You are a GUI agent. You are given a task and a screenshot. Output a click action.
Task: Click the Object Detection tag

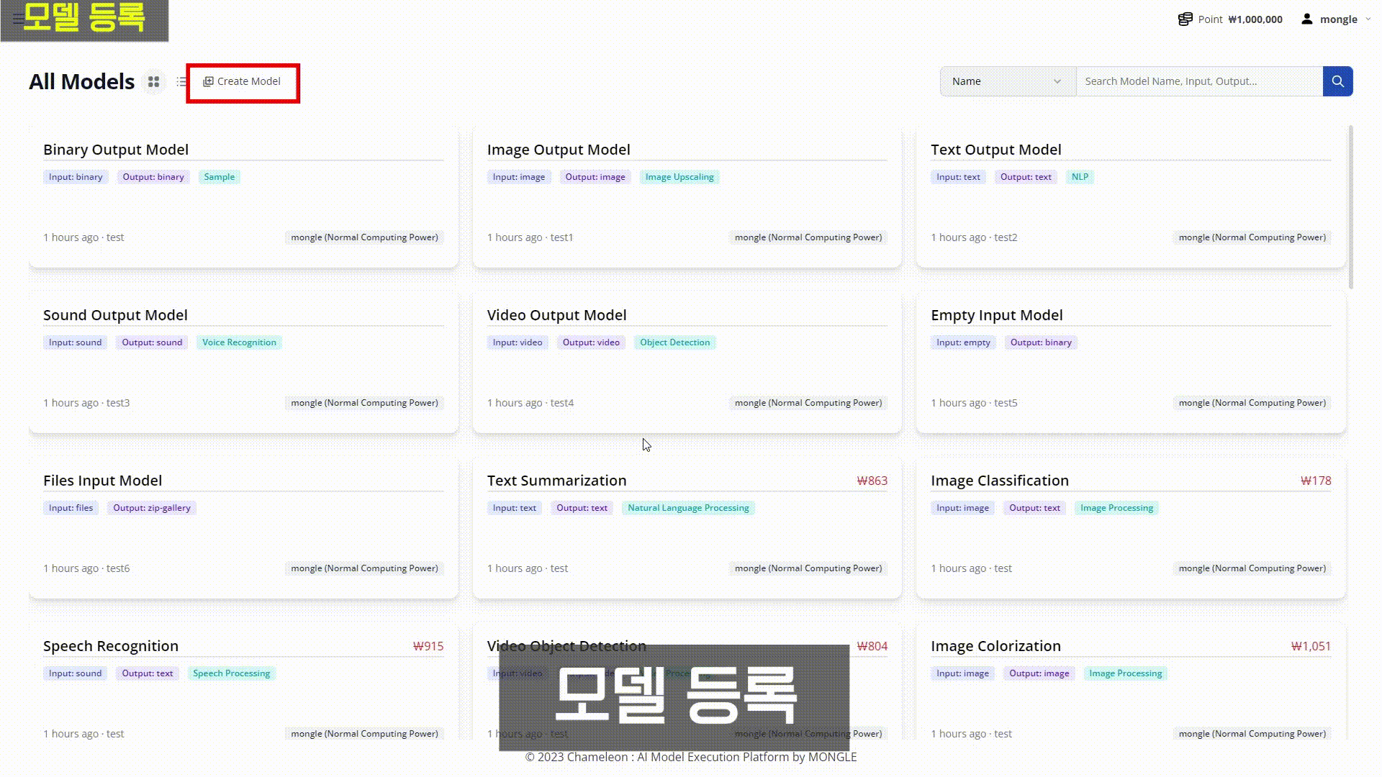click(674, 342)
